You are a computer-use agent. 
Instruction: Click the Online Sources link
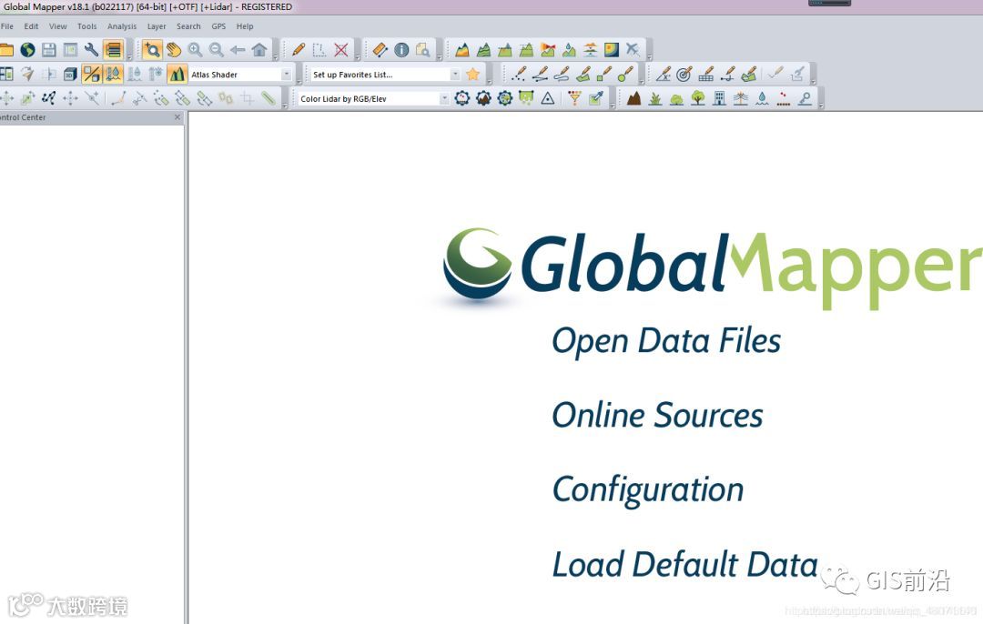click(657, 416)
